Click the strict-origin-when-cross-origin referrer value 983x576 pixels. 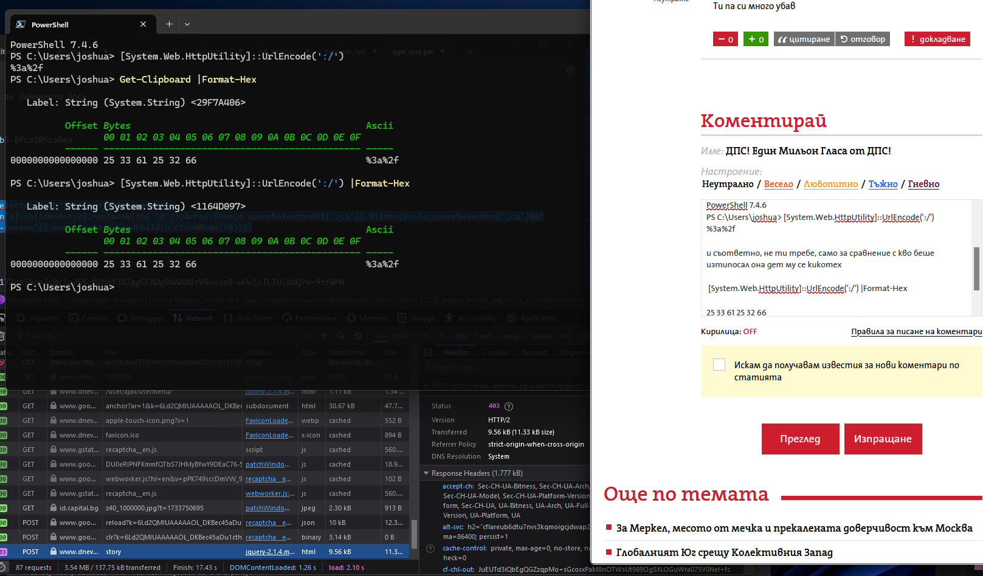pyautogui.click(x=536, y=444)
